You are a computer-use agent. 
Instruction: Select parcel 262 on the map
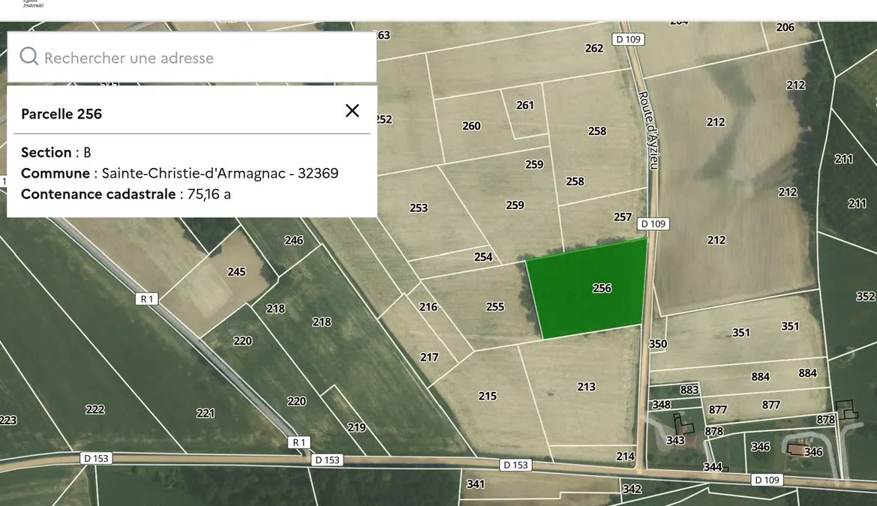tap(594, 49)
